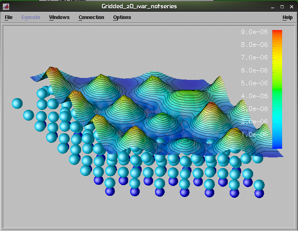Click the blue bottom of the colorbar
This screenshot has height=231, width=298.
(x=277, y=145)
